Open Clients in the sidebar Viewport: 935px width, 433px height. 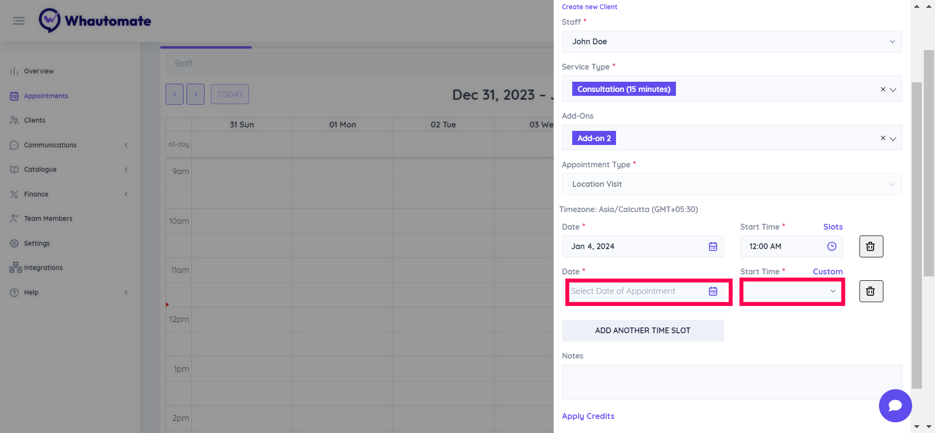pyautogui.click(x=35, y=120)
